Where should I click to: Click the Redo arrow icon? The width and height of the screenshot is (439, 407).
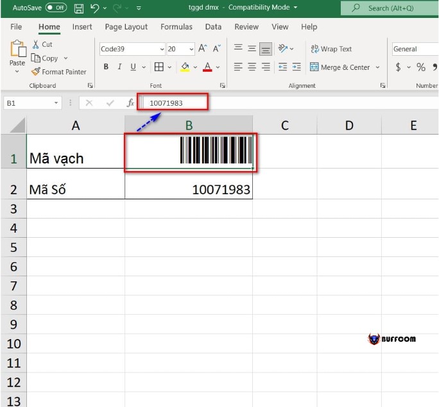117,8
